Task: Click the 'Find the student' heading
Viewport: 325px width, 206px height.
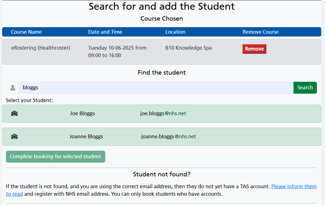Action: click(161, 72)
